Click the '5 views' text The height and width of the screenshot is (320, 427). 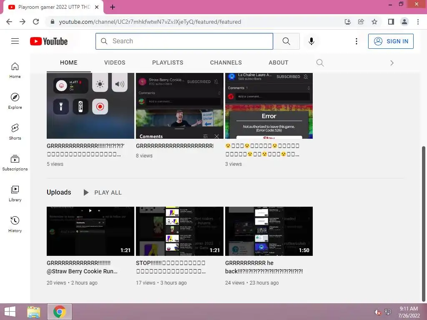click(x=55, y=164)
